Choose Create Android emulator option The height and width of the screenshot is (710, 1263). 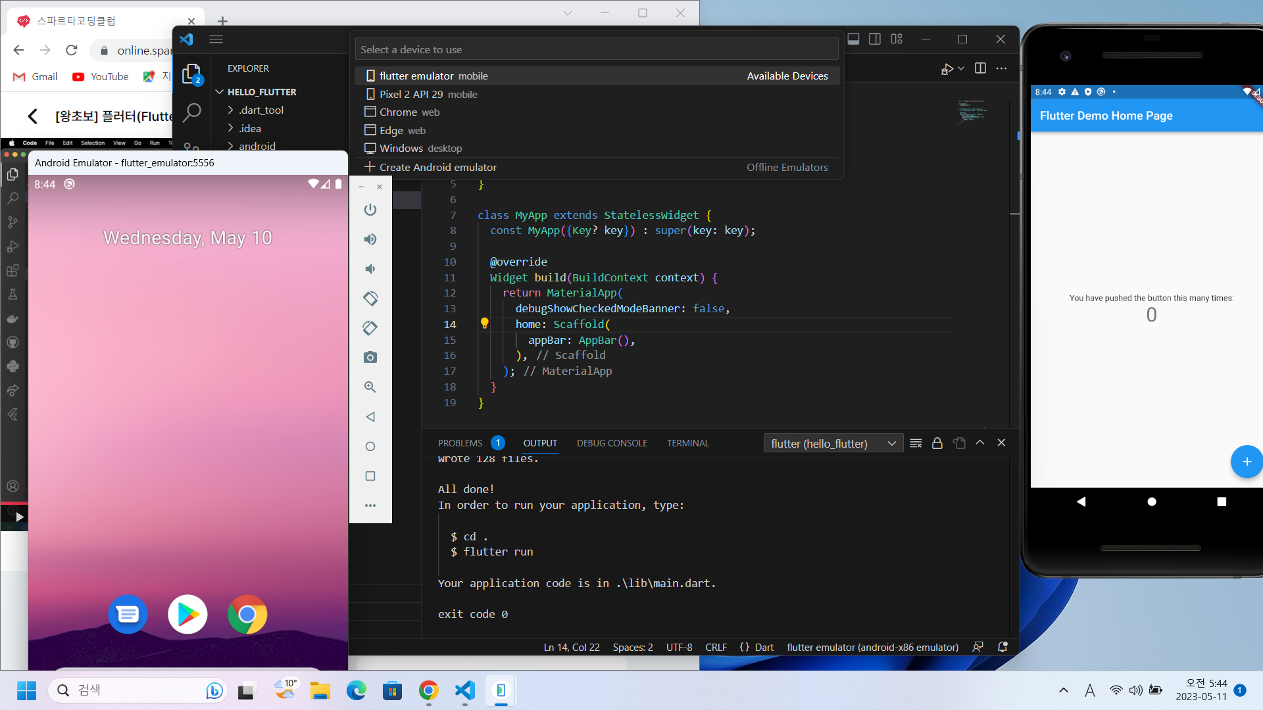click(x=597, y=167)
